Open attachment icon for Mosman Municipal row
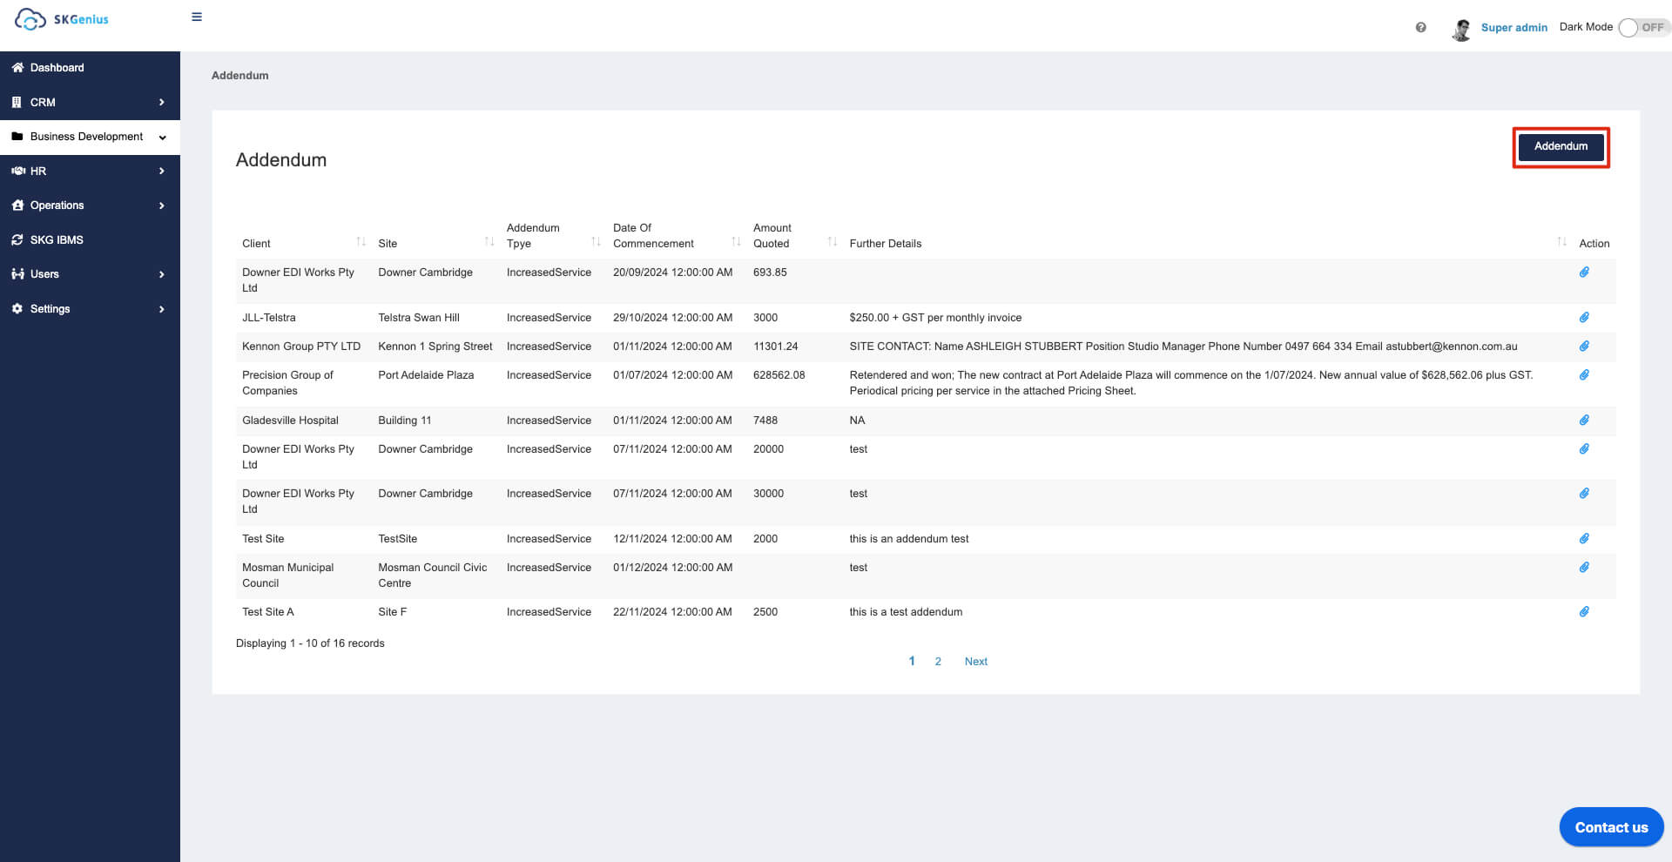The height and width of the screenshot is (862, 1672). [1584, 568]
